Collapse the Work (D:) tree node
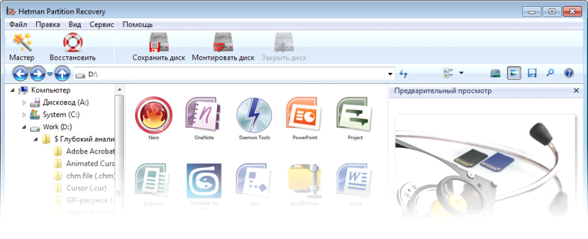Image resolution: width=588 pixels, height=239 pixels. (x=24, y=126)
